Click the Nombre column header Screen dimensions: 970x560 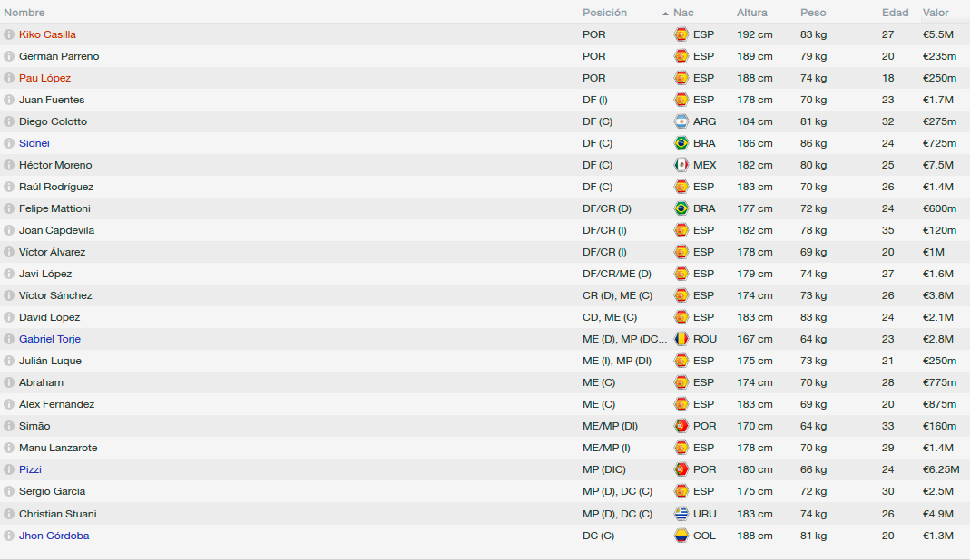coord(24,13)
